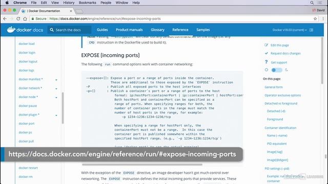Screen dimensions: 328x184
Task: Open Product manuals navigation tab
Action: pos(129,30)
